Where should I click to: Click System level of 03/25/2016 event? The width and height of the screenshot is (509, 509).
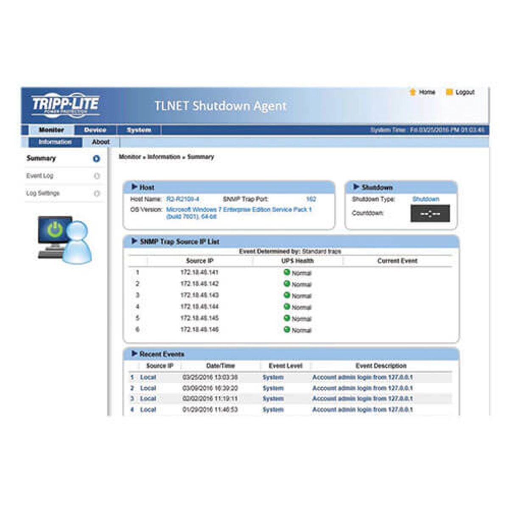click(273, 377)
